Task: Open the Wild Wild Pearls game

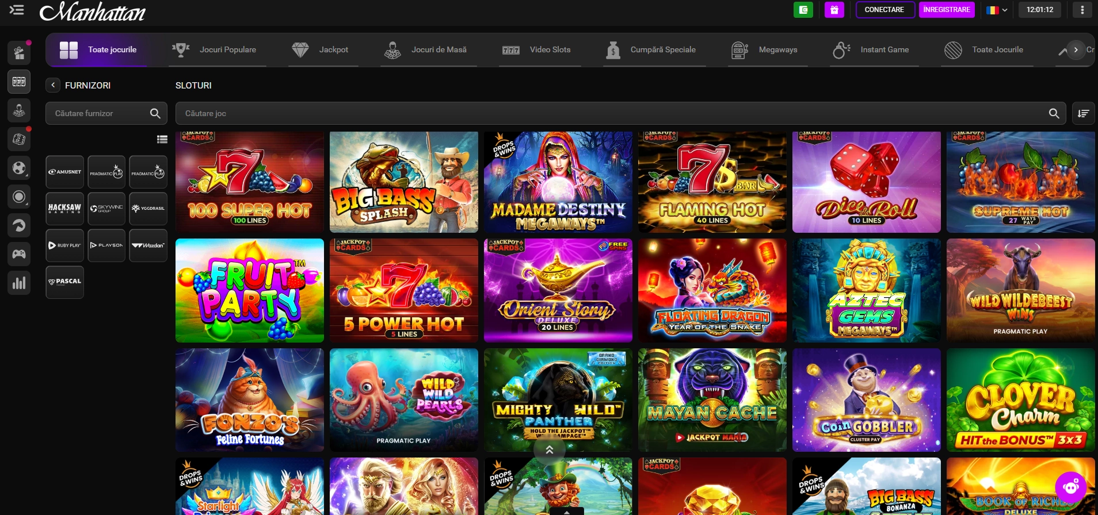Action: click(x=404, y=400)
